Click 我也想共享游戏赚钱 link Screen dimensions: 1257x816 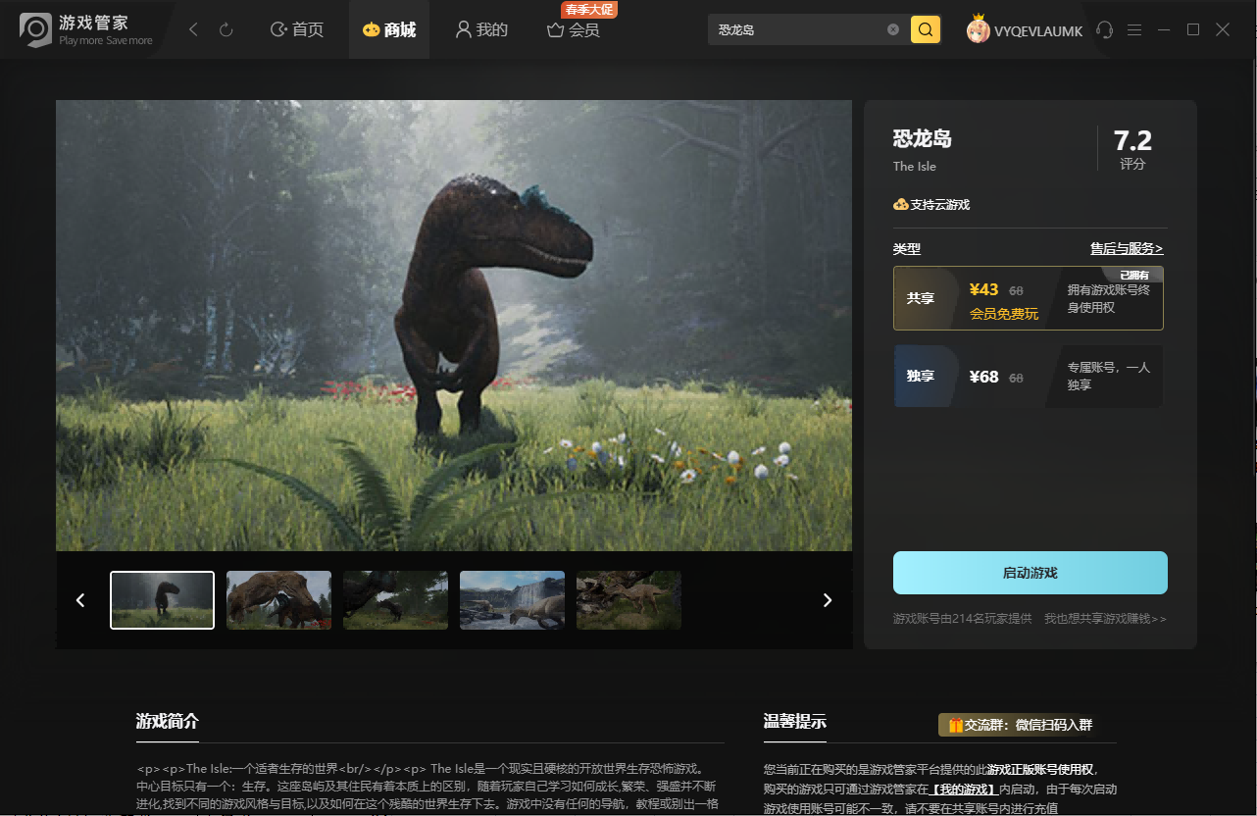click(x=1105, y=619)
